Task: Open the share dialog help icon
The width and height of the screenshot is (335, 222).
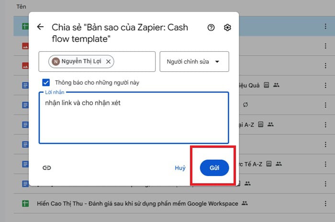Action: [211, 28]
